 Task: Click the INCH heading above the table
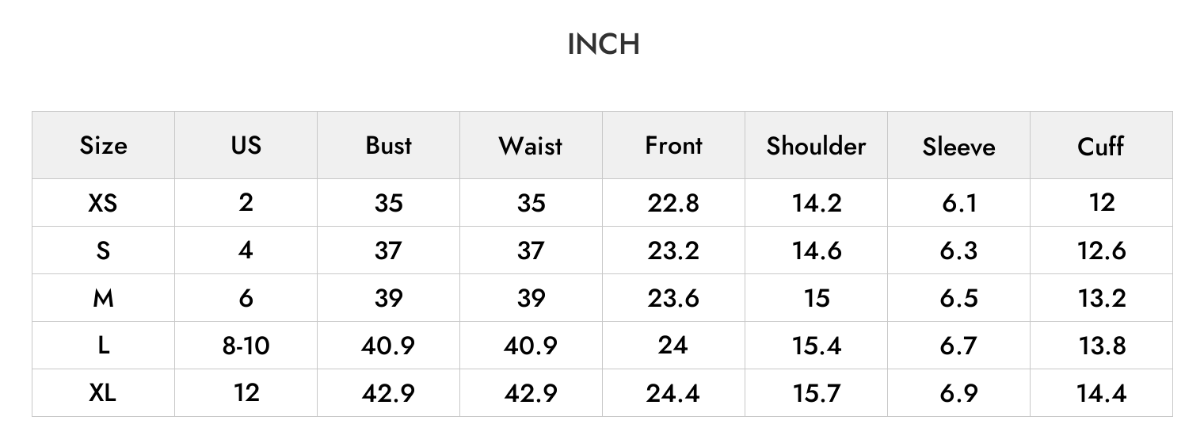pos(604,44)
